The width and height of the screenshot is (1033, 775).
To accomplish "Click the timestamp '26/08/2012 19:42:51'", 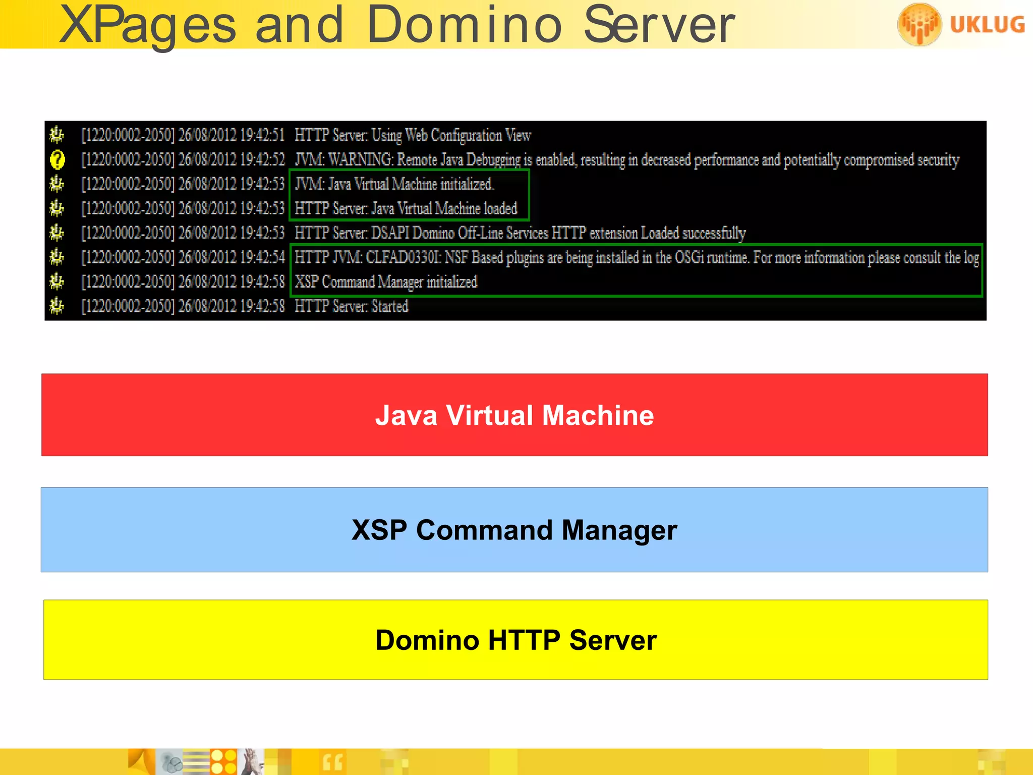I will (x=232, y=135).
